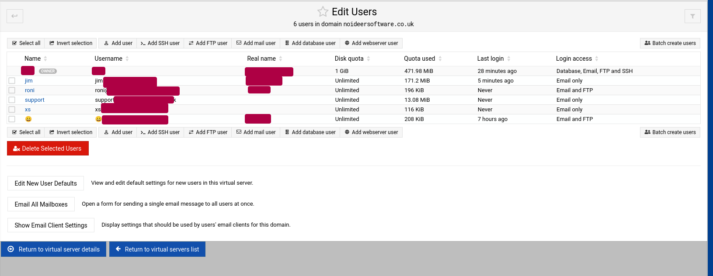The height and width of the screenshot is (276, 713).
Task: Open Edit New User Defaults
Action: [x=45, y=183]
